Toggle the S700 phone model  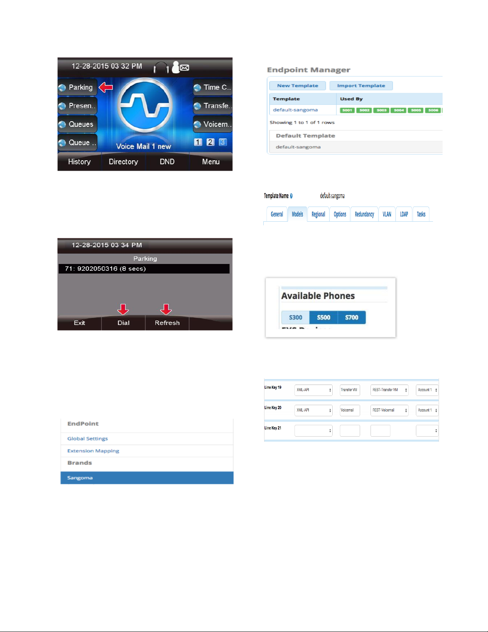point(352,318)
